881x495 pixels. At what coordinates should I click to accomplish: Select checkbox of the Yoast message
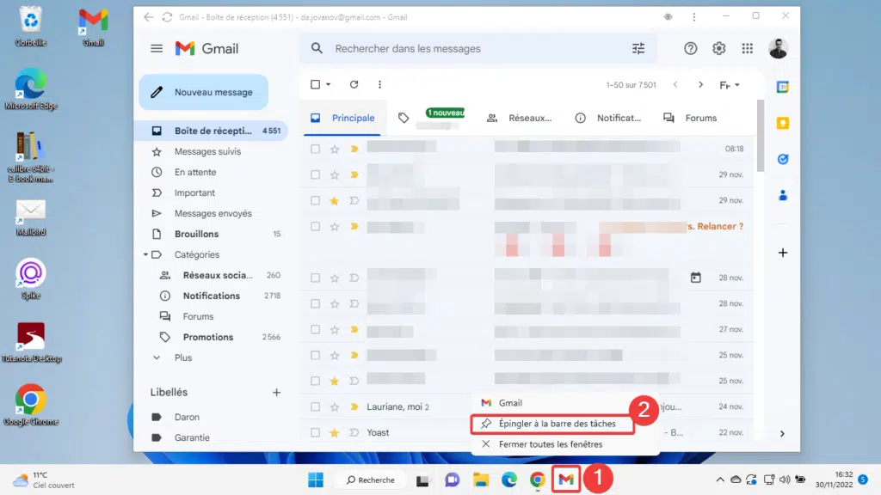315,432
